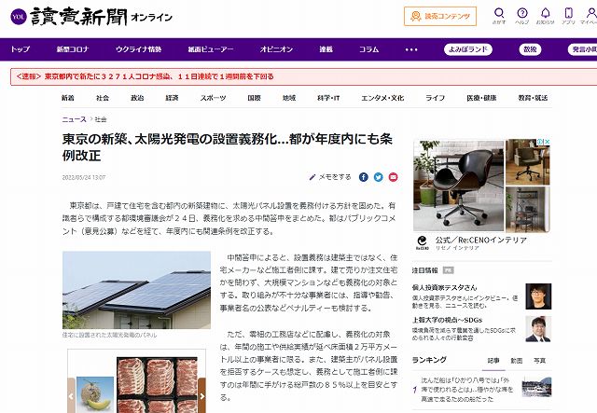
Task: Switch ranking to 動画 tab
Action: click(x=516, y=361)
